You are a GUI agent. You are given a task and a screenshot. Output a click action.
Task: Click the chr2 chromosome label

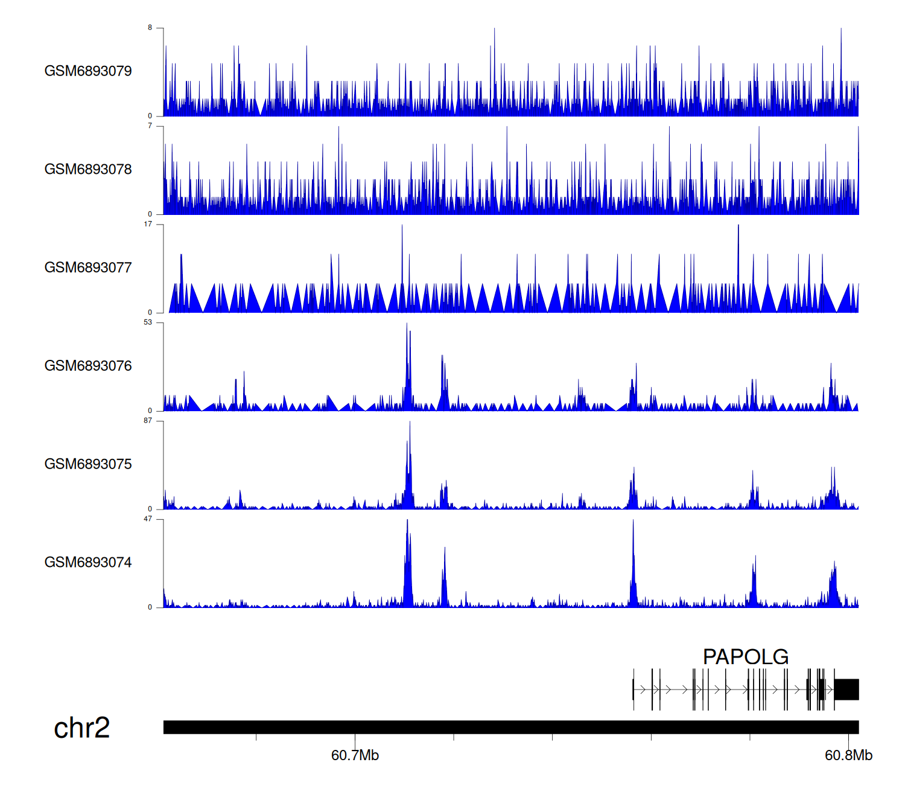pos(82,728)
